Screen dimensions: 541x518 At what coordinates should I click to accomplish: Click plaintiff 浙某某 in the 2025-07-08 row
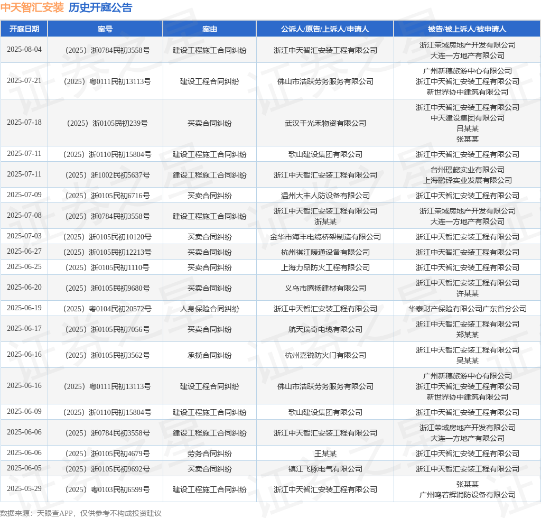tap(325, 221)
